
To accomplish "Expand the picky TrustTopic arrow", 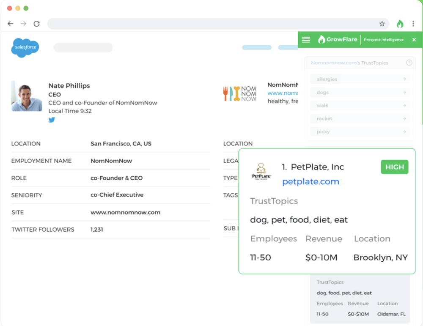I will 404,131.
